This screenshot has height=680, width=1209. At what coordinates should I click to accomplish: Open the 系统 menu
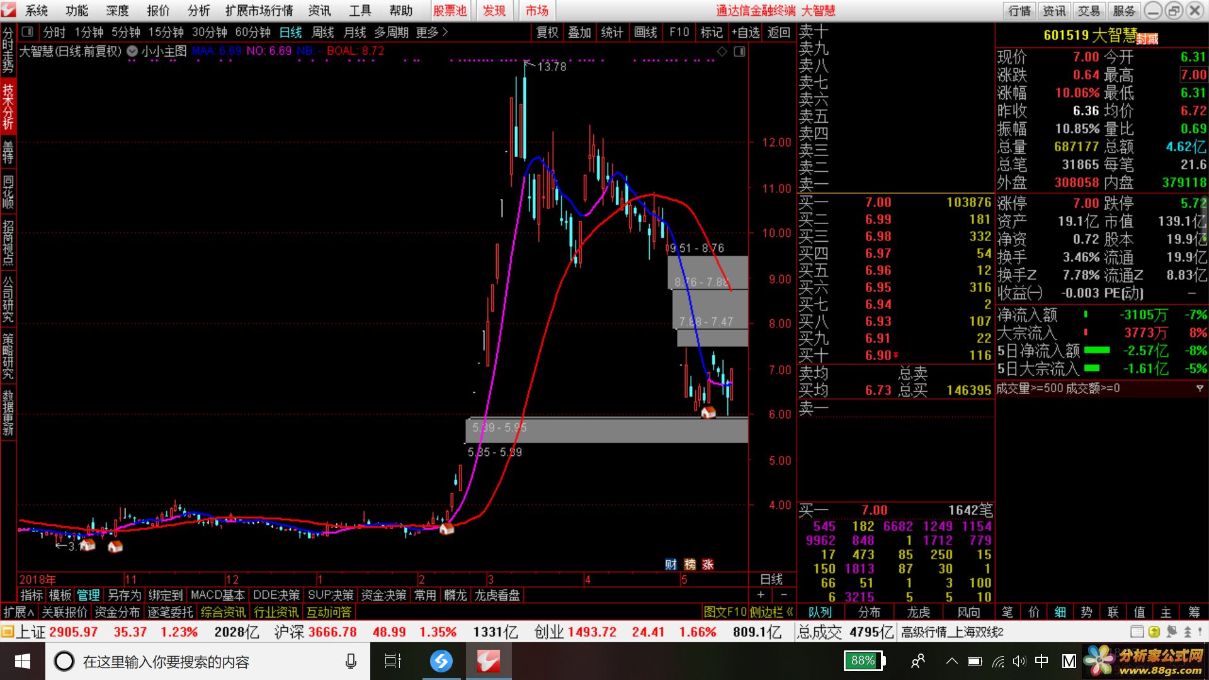coord(36,10)
